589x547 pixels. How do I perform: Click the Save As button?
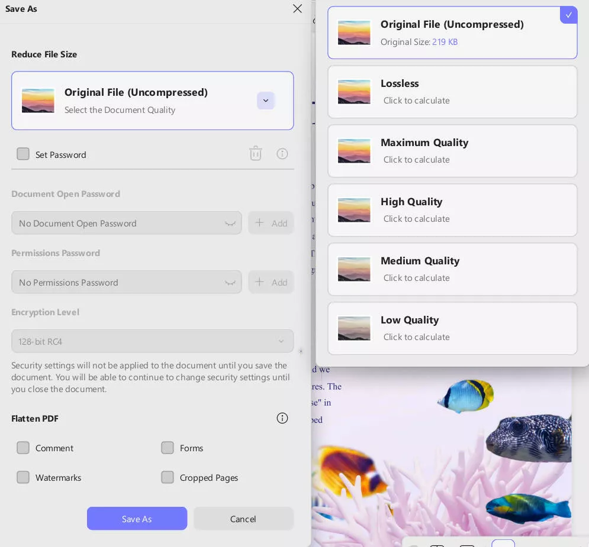137,519
